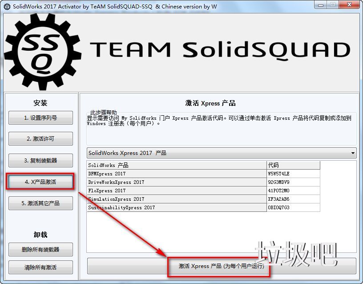Image resolution: width=363 pixels, height=284 pixels.
Task: Open '3. 复制装载器' step
Action: pos(40,160)
